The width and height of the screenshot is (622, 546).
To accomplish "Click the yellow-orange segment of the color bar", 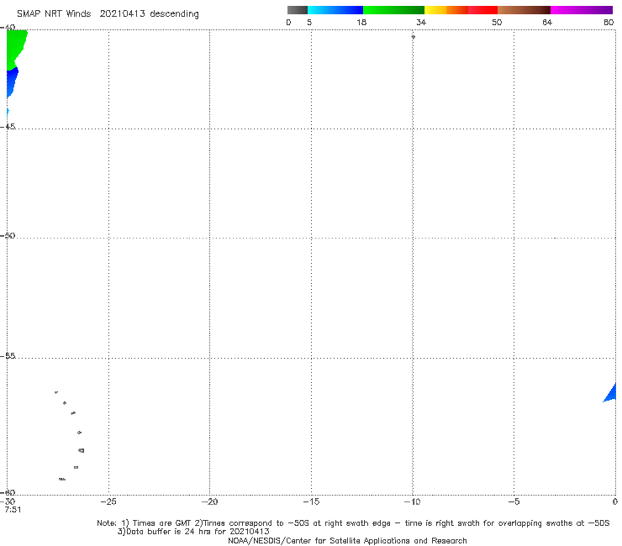I will [x=446, y=10].
